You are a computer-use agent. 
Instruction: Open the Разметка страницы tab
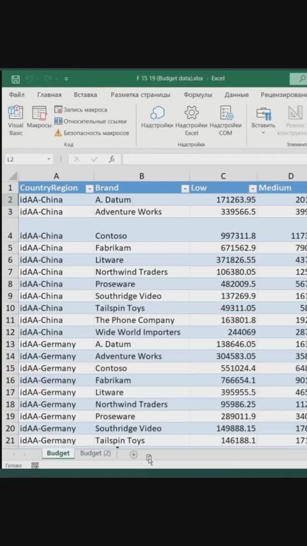[x=141, y=95]
